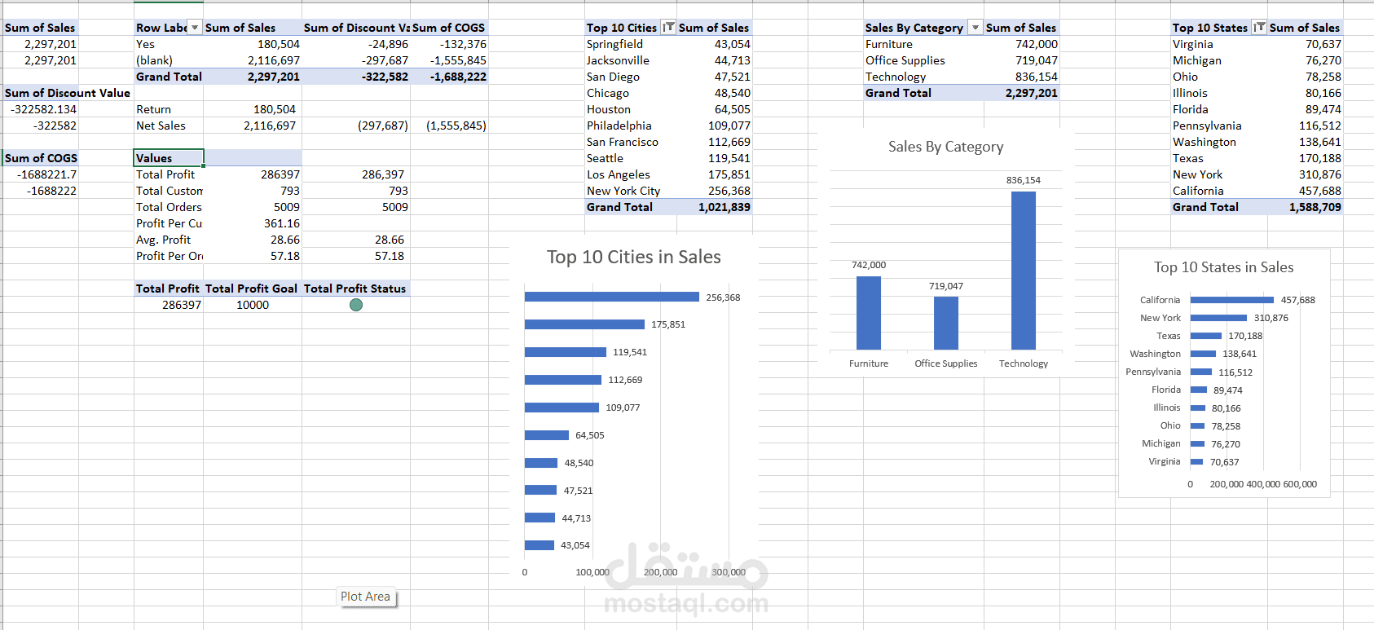Click the Technology bar in the category chart
This screenshot has width=1374, height=630.
coord(1024,271)
